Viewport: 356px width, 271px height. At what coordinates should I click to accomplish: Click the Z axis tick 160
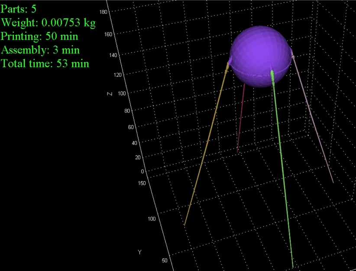coord(108,34)
